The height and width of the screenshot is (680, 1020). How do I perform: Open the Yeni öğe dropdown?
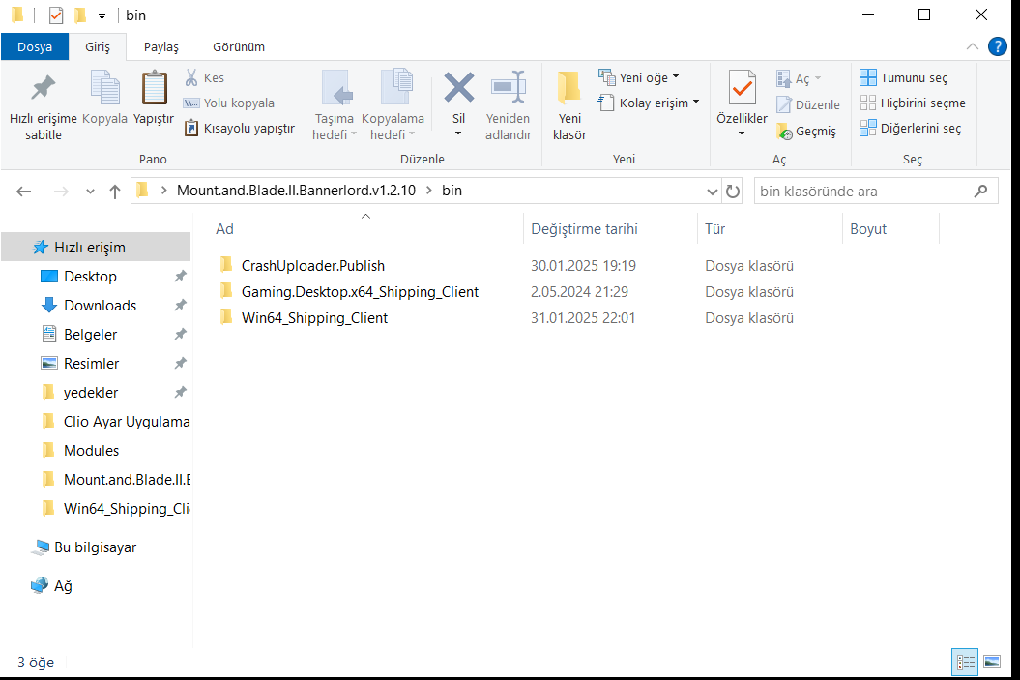pos(639,77)
